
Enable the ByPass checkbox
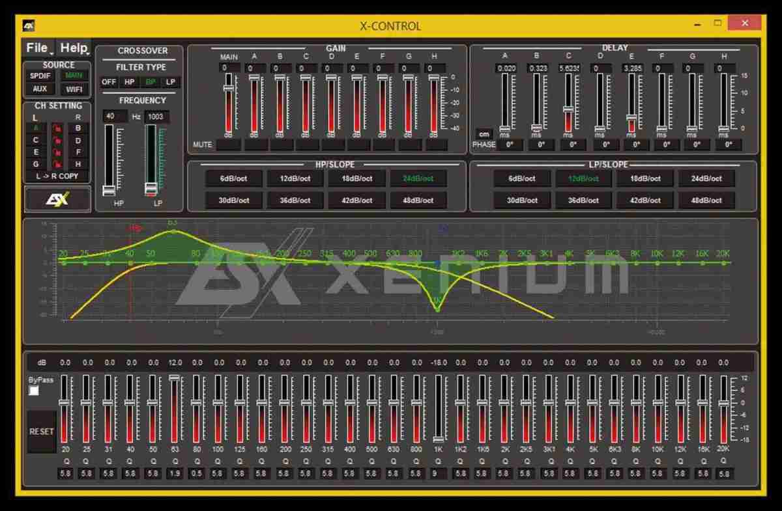click(x=34, y=391)
